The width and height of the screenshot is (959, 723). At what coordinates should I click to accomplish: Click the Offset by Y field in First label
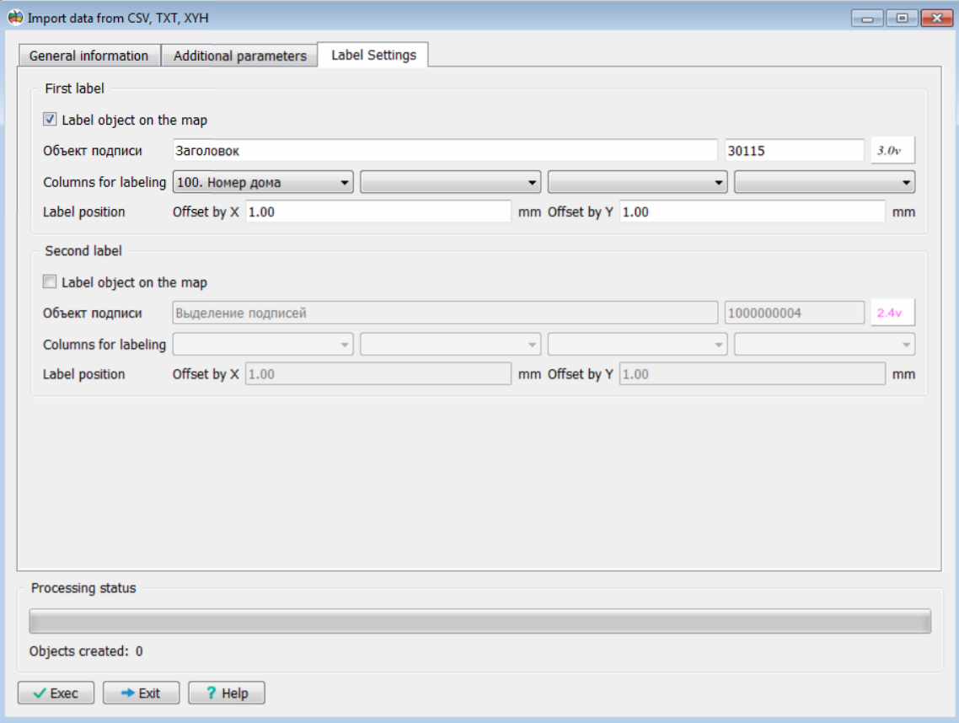753,212
